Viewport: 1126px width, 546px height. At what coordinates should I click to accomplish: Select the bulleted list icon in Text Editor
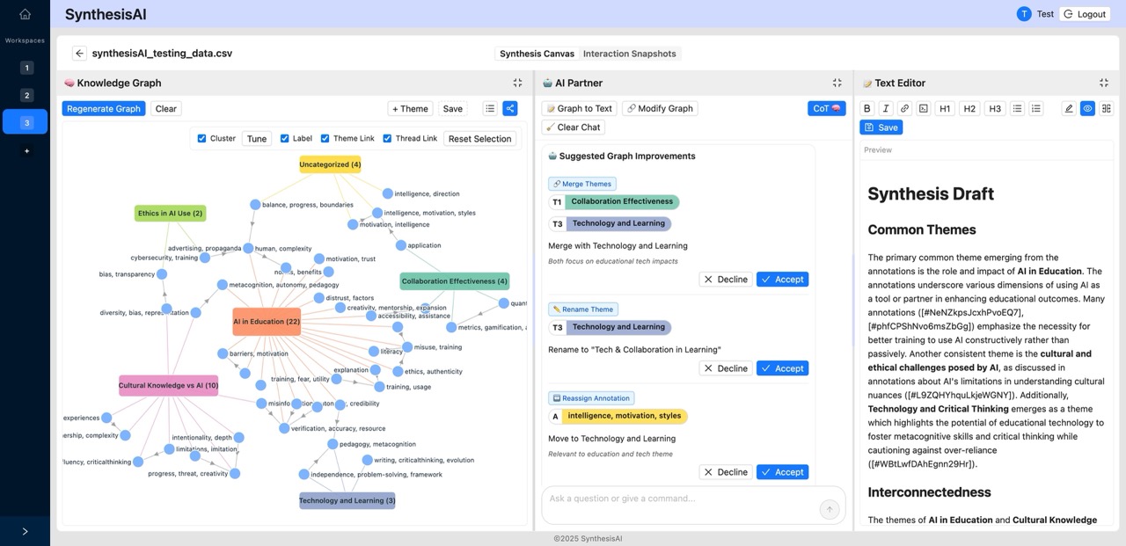[1017, 108]
